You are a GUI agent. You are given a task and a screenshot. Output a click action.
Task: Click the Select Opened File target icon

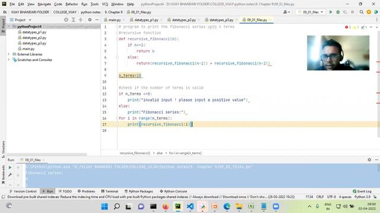[x=66, y=20]
